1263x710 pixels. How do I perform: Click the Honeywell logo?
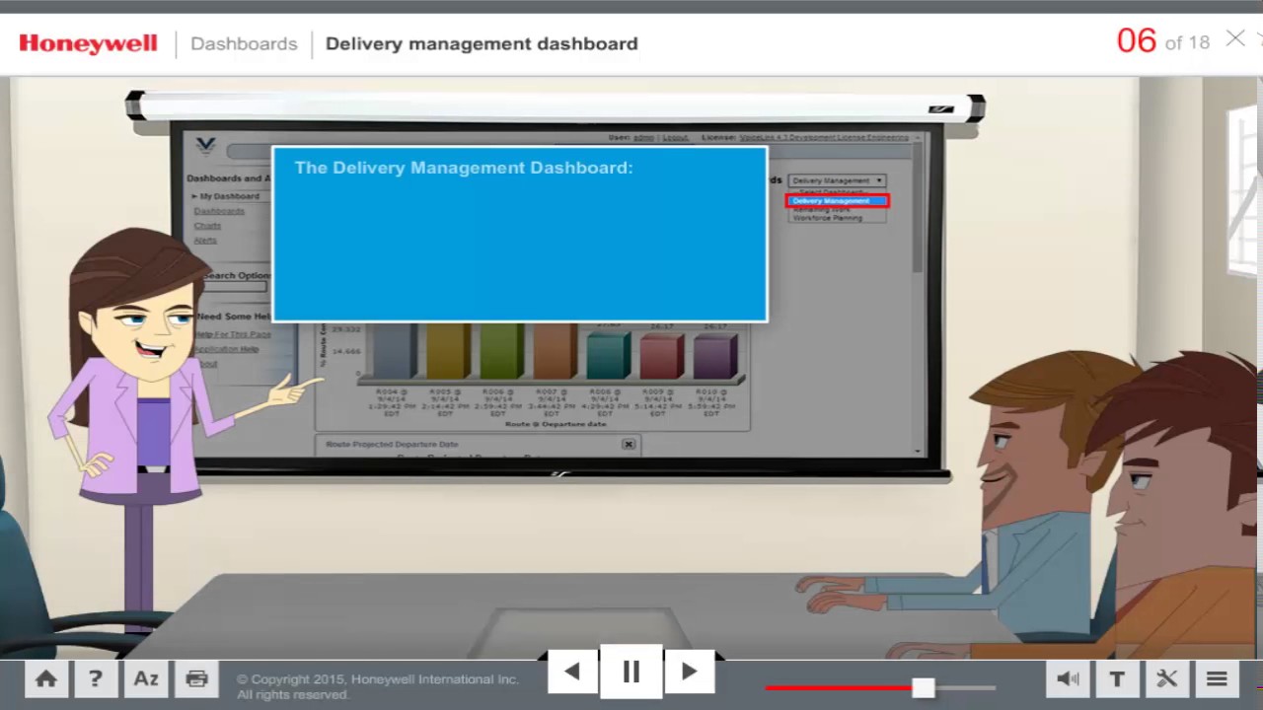click(x=88, y=43)
